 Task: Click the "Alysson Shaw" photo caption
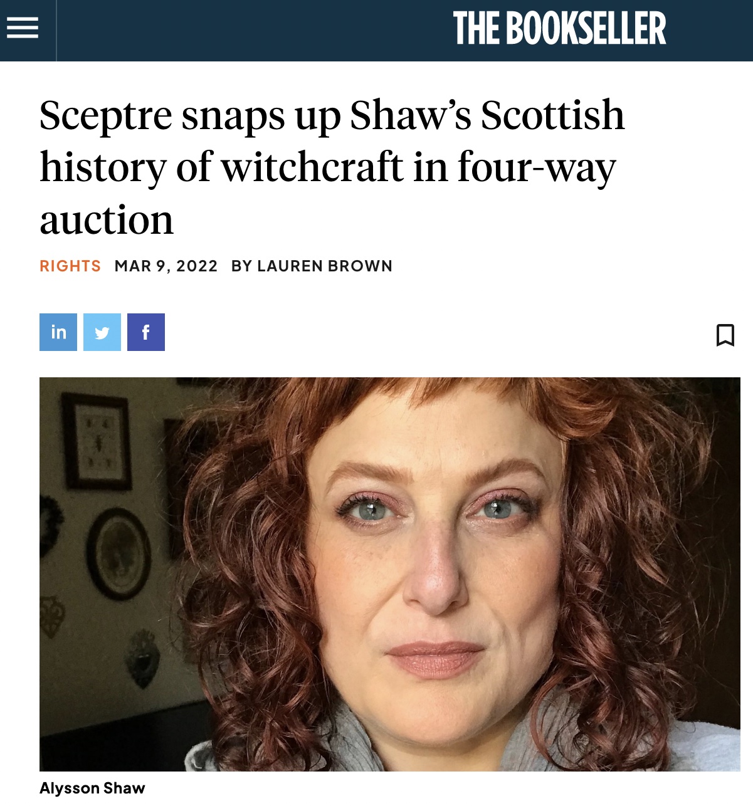(x=92, y=788)
